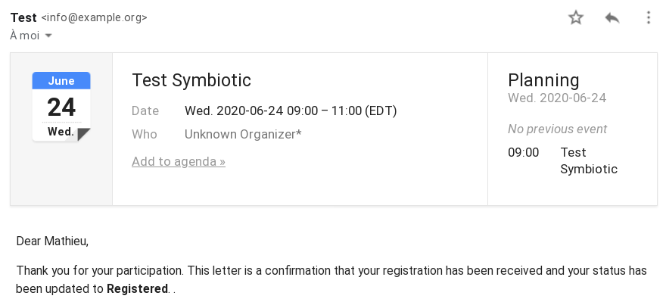Click the Who label in event card
The width and height of the screenshot is (666, 302).
145,134
